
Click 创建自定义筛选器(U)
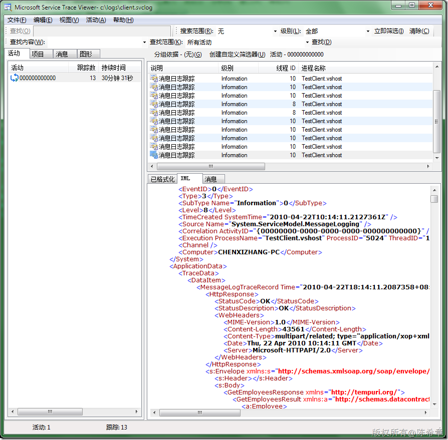point(238,55)
